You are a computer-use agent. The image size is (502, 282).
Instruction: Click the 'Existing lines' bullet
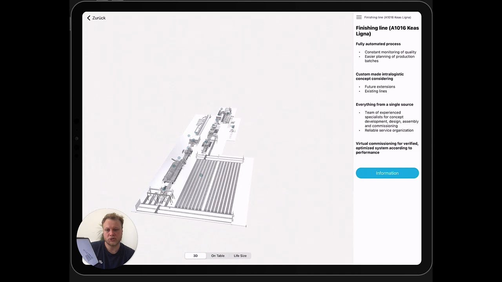[376, 91]
